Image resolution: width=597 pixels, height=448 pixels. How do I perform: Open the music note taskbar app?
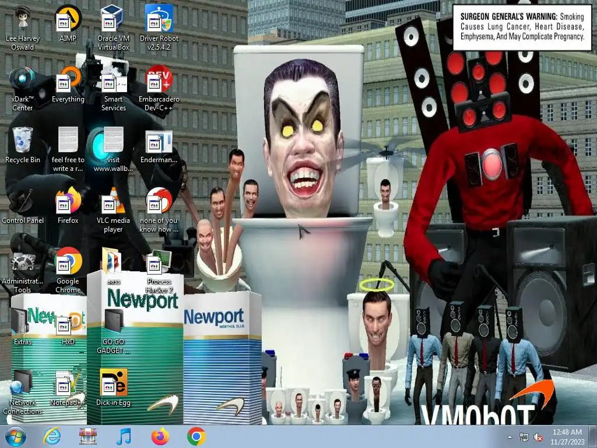(x=124, y=437)
